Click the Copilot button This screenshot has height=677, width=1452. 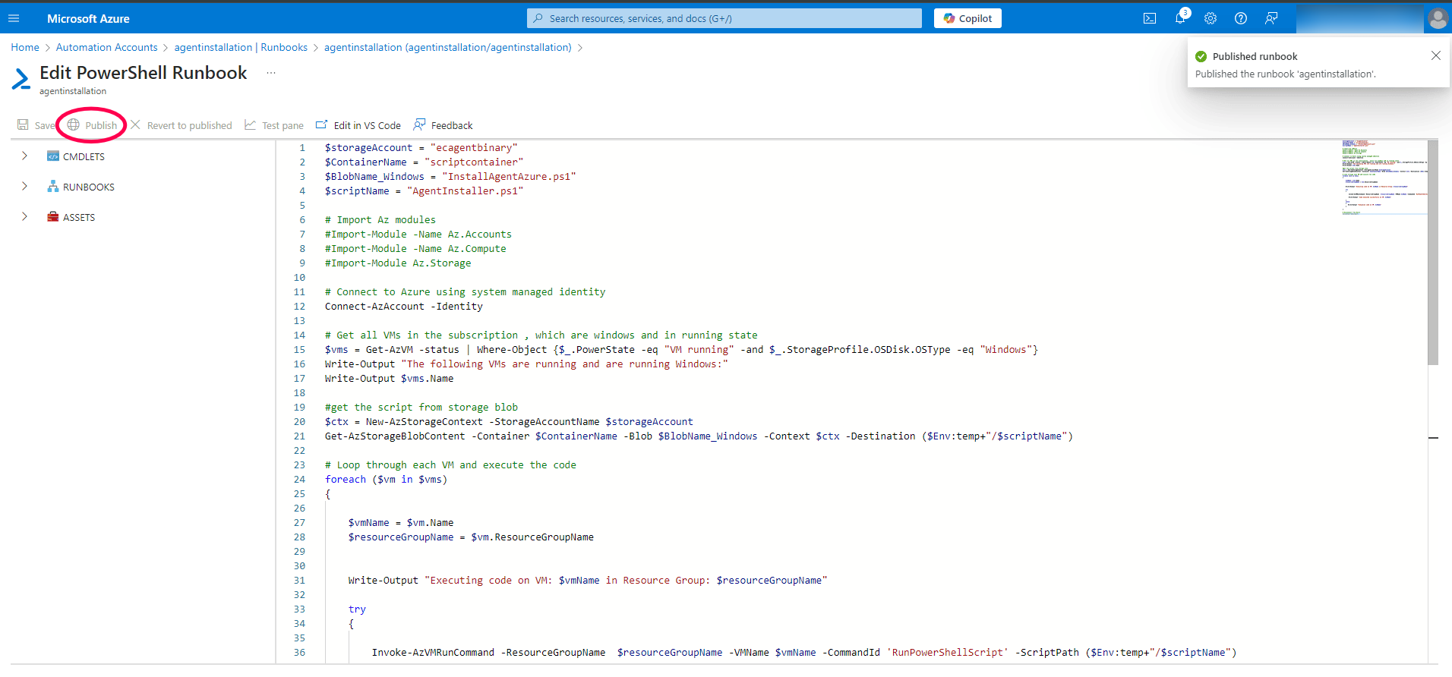pos(967,18)
